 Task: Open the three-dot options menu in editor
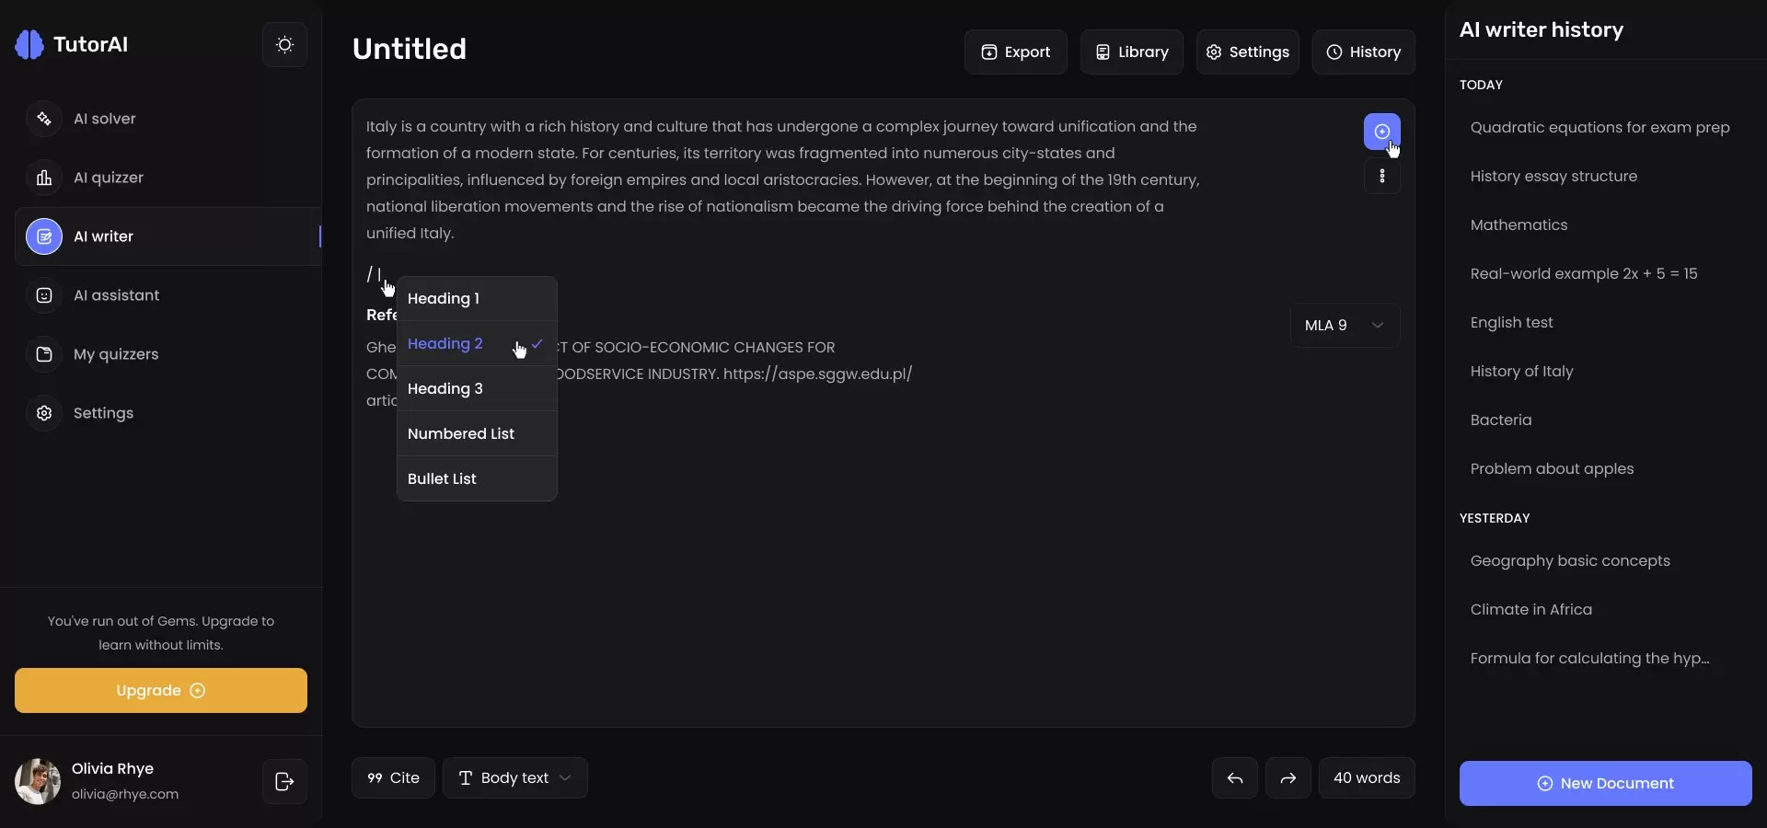[x=1381, y=176]
